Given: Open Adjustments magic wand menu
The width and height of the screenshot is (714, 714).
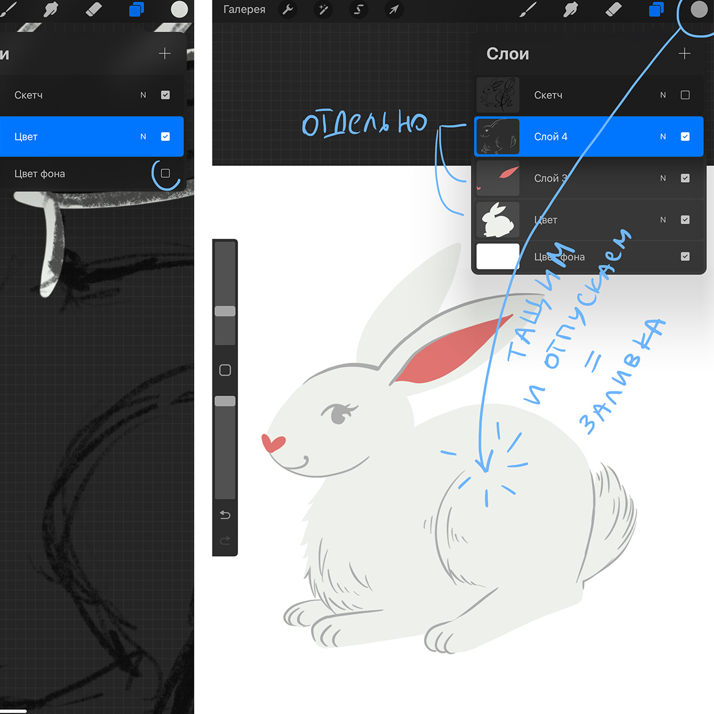Looking at the screenshot, I should [x=323, y=10].
